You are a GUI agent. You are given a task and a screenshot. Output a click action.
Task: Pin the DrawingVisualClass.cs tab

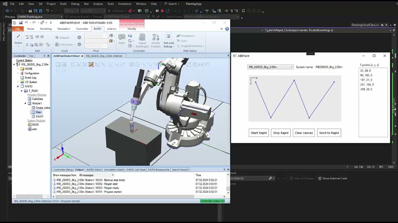pos(382,25)
